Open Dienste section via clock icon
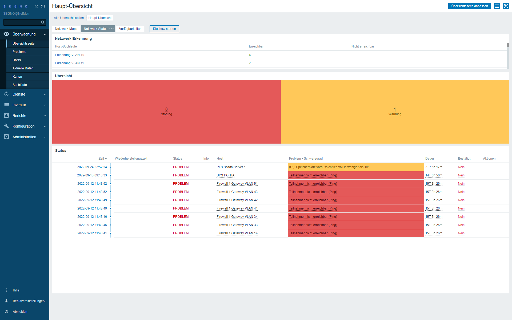 pyautogui.click(x=6, y=94)
